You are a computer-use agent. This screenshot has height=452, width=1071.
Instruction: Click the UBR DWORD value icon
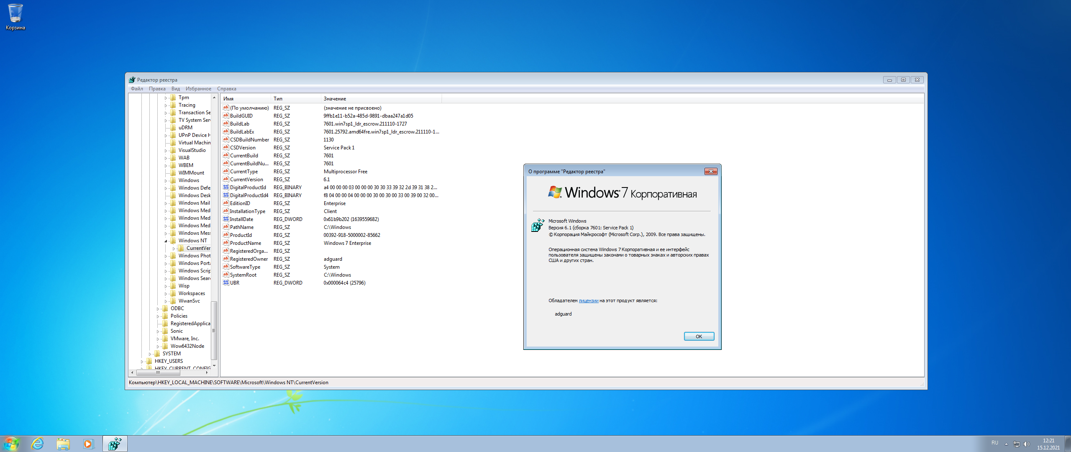(x=225, y=283)
